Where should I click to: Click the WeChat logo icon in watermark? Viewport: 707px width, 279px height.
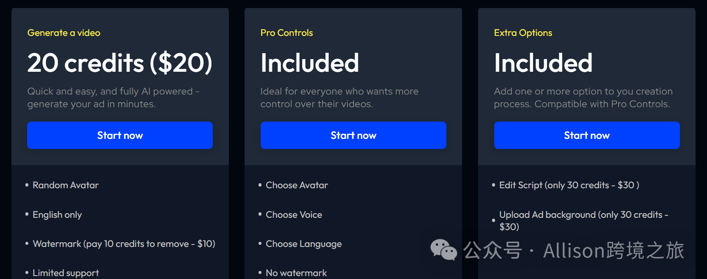point(443,249)
